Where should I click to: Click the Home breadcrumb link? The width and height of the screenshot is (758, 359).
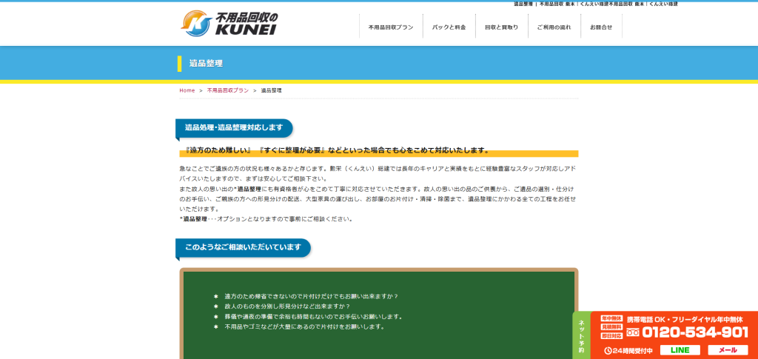187,90
